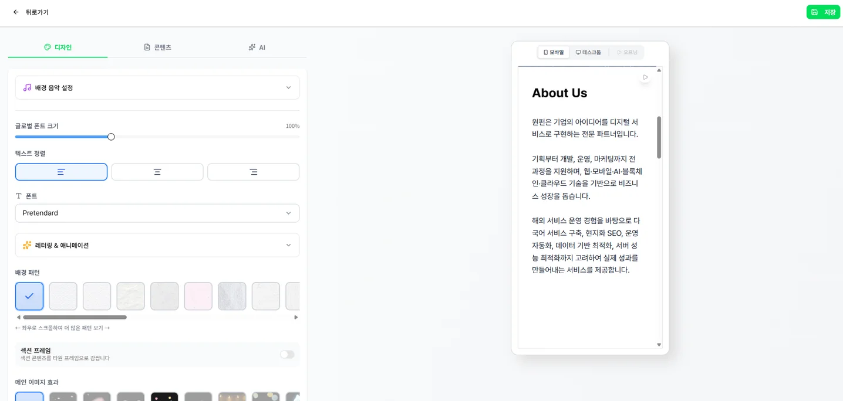
Task: Click the 배경 패턴 label
Action: 28,273
